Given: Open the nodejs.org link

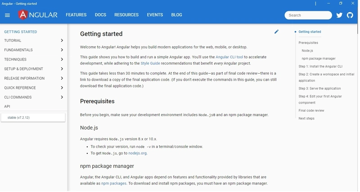Looking at the screenshot, I should click(x=137, y=153).
